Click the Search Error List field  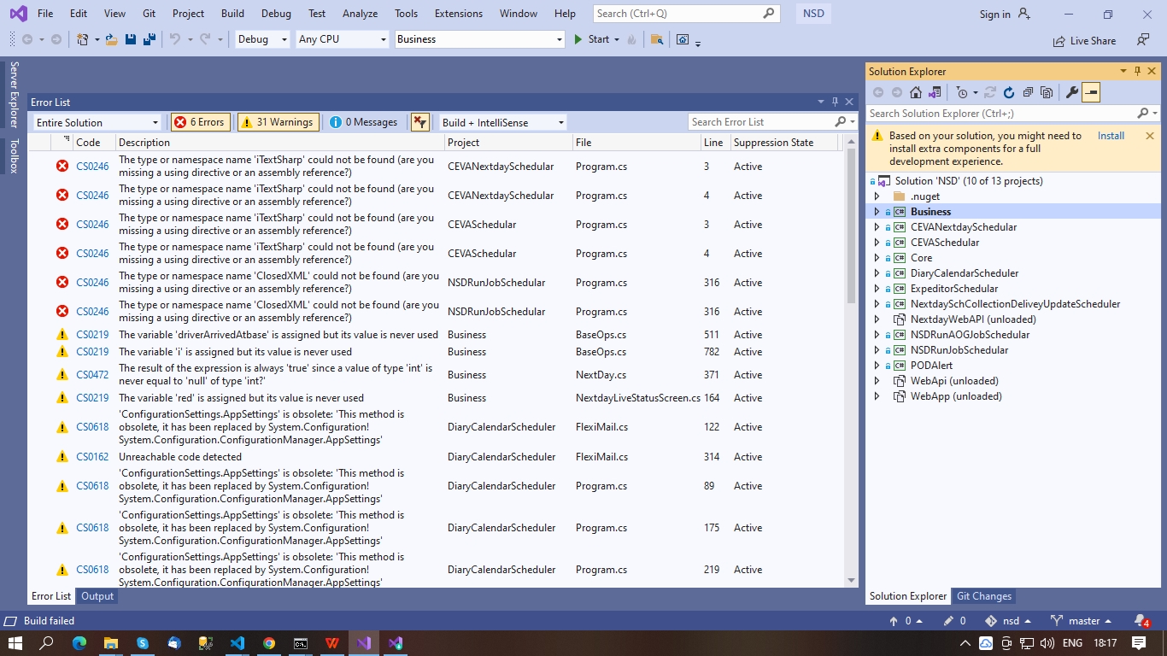[x=759, y=122]
